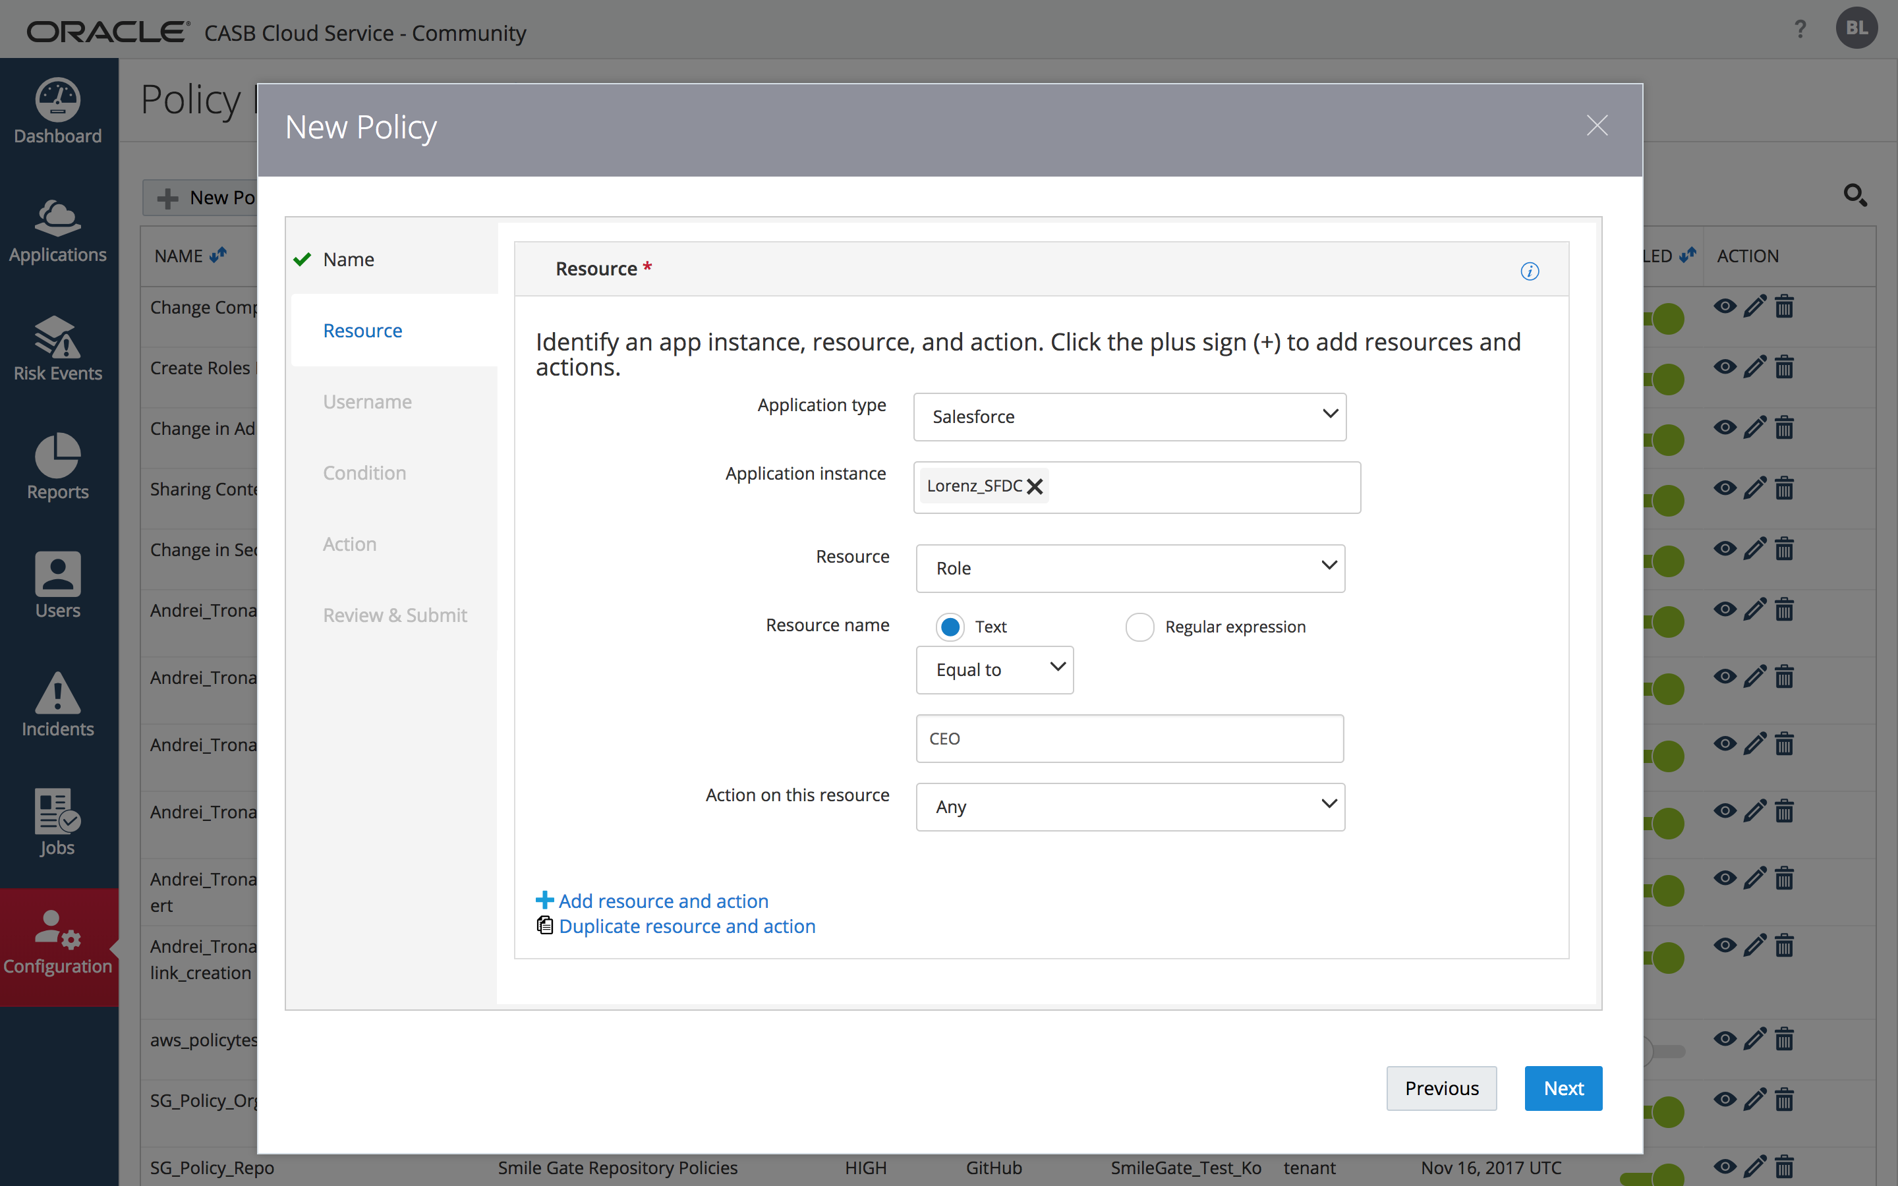Select the Regular expression radio button
This screenshot has width=1898, height=1186.
pos(1139,627)
